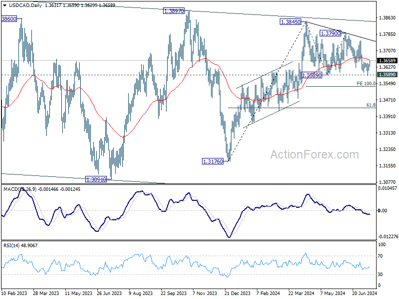Click the RSI(14) indicator title
The width and height of the screenshot is (399, 299).
click(11, 245)
